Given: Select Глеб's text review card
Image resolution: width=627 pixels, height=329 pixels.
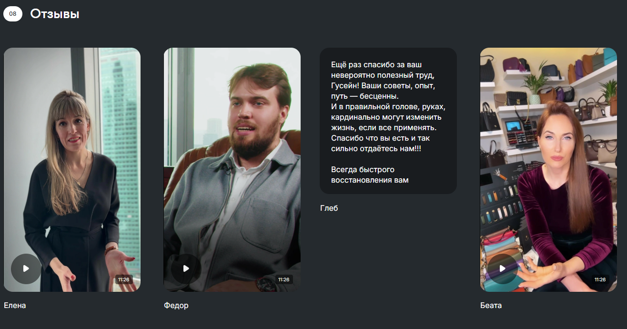Looking at the screenshot, I should tap(388, 121).
